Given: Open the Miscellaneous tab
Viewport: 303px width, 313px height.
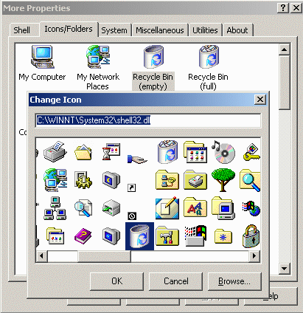Looking at the screenshot, I should coord(160,30).
